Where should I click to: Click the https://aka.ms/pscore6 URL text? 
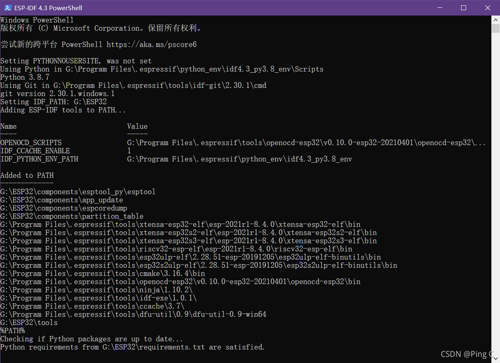[152, 45]
